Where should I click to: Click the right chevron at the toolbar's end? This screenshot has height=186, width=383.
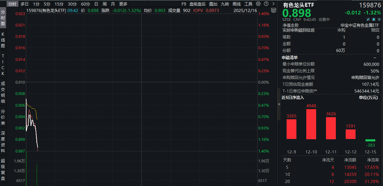[x=273, y=4]
